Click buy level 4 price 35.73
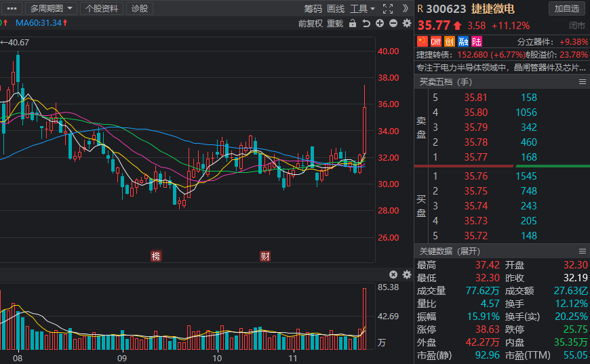The image size is (590, 364). pyautogui.click(x=475, y=221)
